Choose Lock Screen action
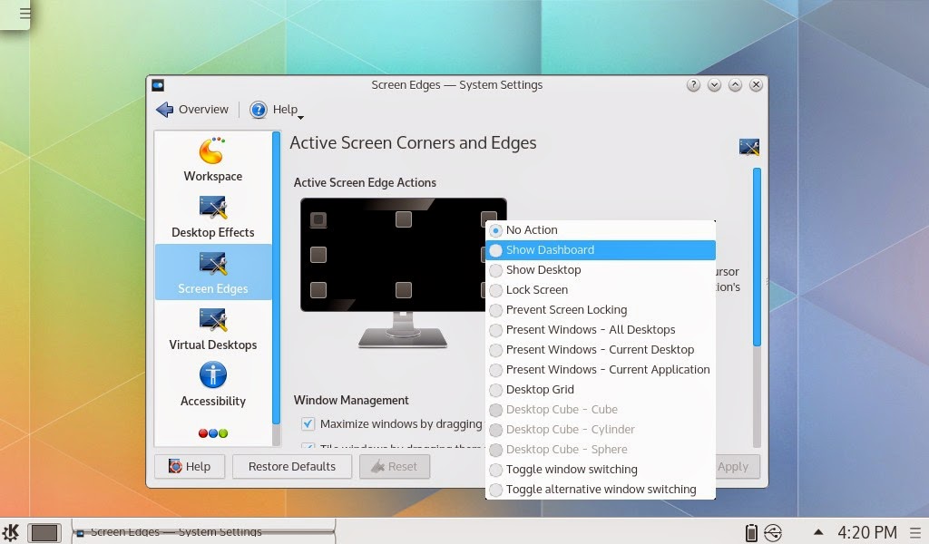Image resolution: width=929 pixels, height=544 pixels. [x=601, y=290]
